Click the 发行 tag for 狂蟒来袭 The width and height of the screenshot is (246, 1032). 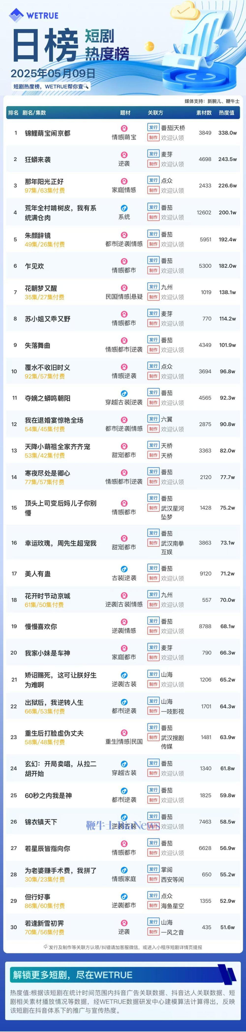[x=153, y=154]
